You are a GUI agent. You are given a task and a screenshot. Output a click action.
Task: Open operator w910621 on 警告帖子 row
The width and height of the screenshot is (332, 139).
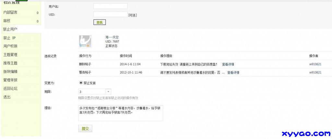(x=315, y=73)
